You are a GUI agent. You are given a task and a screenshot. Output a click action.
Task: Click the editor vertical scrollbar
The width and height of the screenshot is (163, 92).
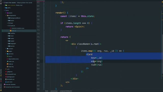coord(162,54)
